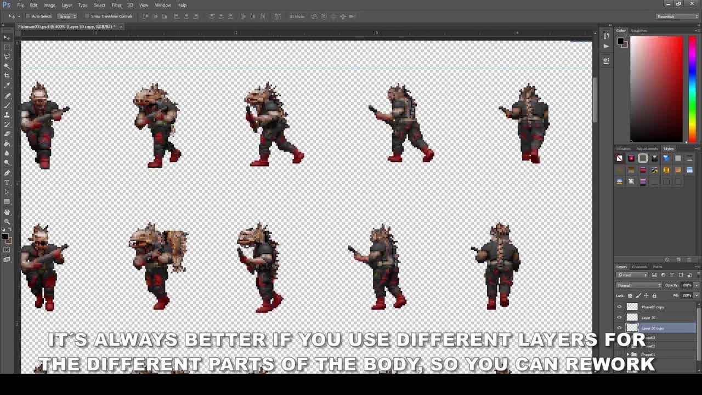The image size is (702, 395).
Task: Open the 3D panel cube icon
Action: coord(606,61)
